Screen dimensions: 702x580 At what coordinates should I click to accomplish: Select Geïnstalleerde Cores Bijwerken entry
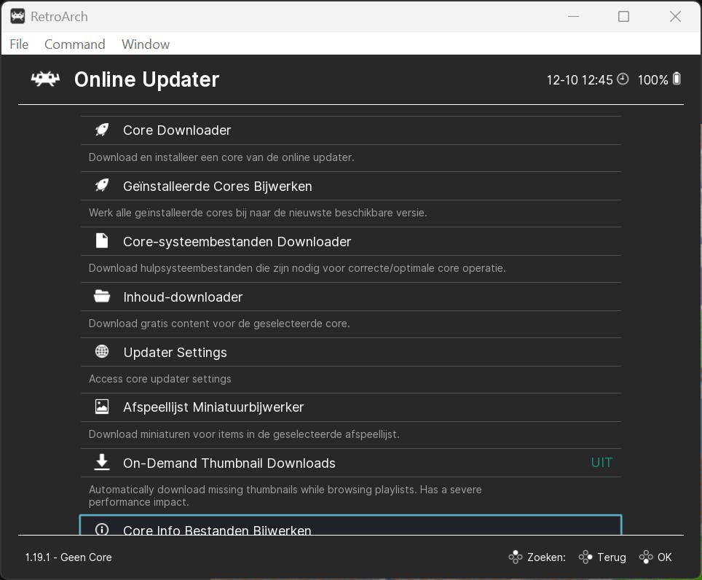tap(217, 187)
